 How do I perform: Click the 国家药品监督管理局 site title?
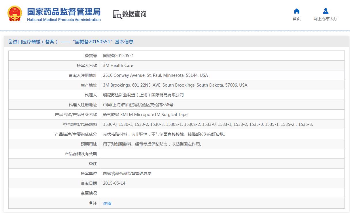coord(64,12)
